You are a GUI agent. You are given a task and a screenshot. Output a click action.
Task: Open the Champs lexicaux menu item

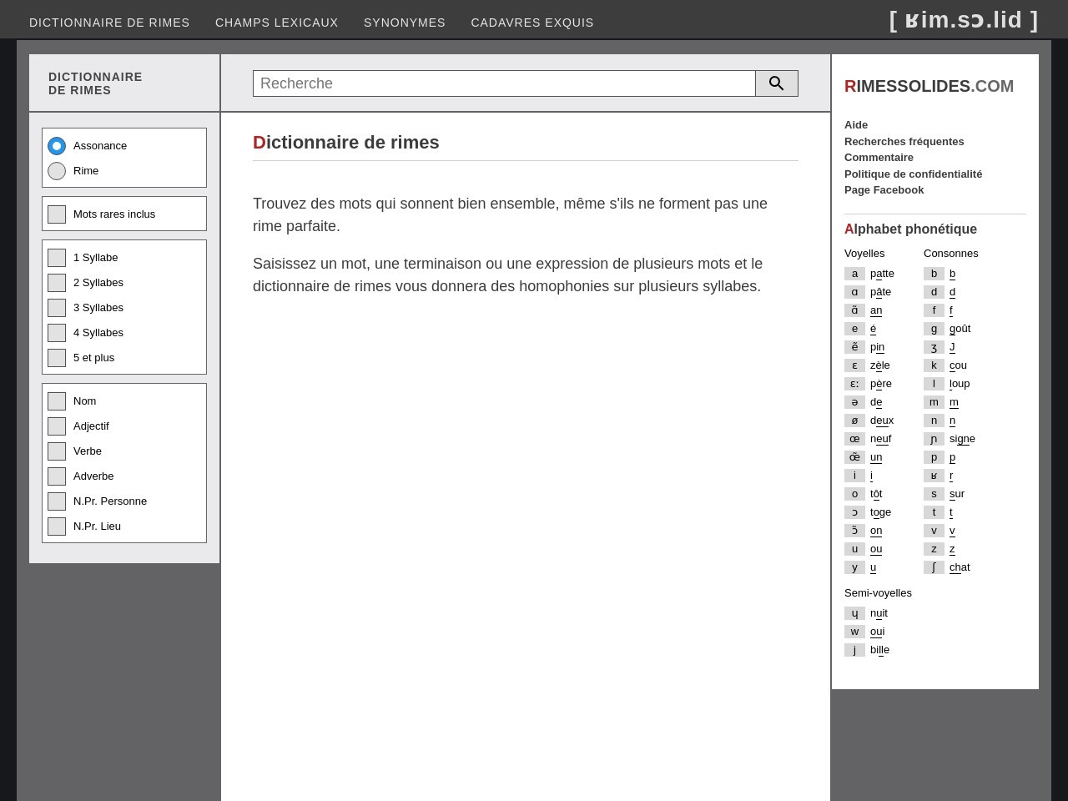(x=277, y=23)
